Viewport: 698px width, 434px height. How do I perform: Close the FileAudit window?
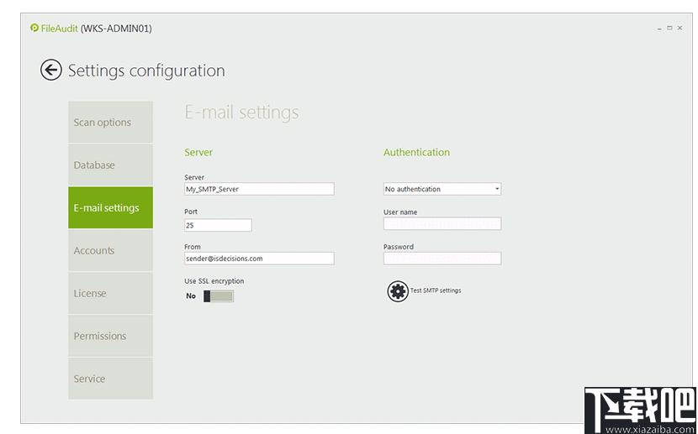click(679, 28)
